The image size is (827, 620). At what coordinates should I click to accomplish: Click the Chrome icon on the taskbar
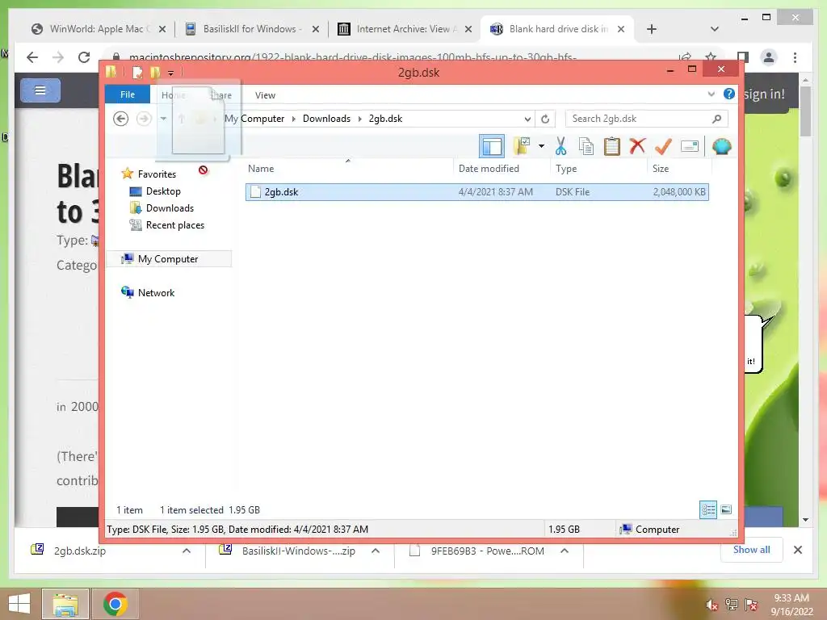coord(115,604)
